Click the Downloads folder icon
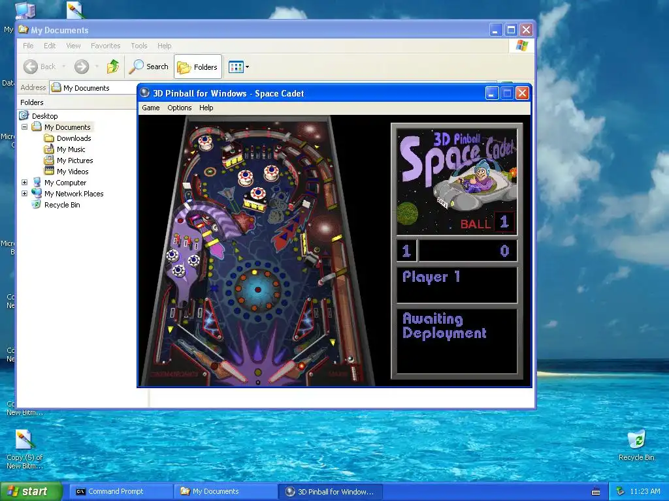The image size is (669, 501). click(49, 138)
